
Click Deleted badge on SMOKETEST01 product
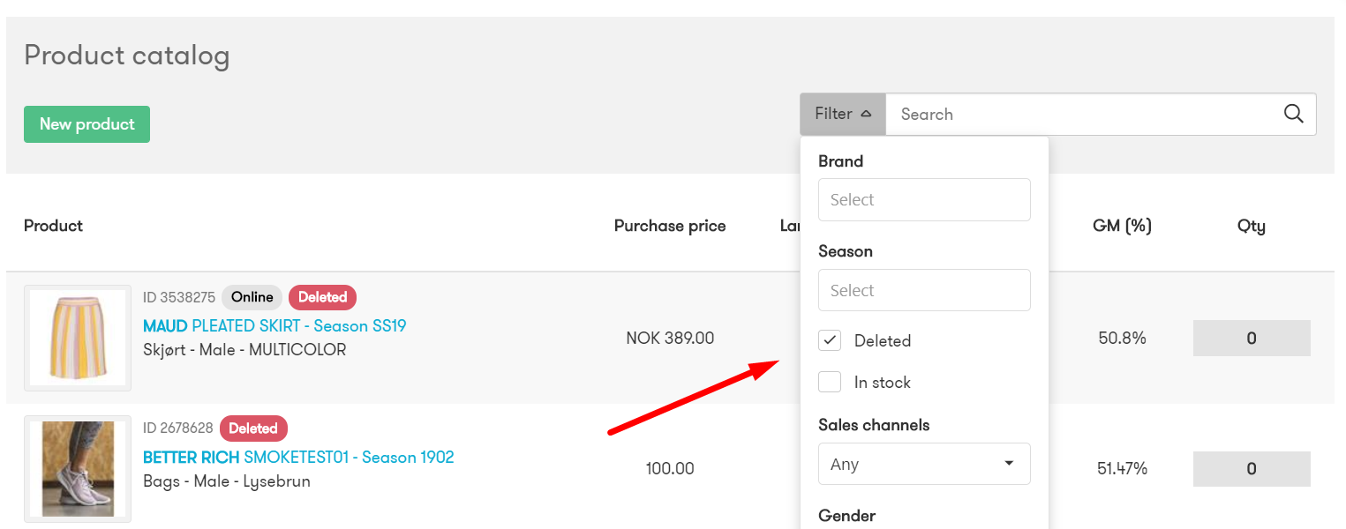click(253, 428)
